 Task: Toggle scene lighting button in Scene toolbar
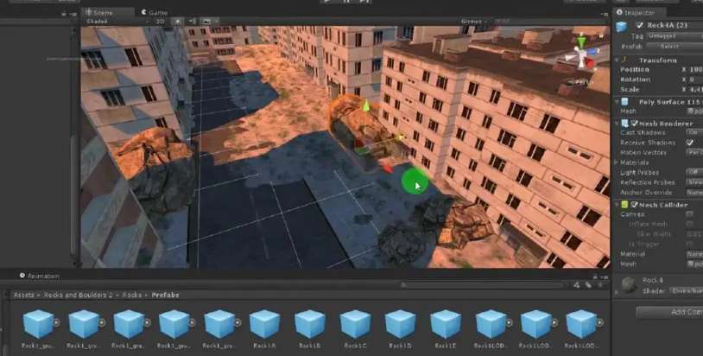click(x=177, y=20)
